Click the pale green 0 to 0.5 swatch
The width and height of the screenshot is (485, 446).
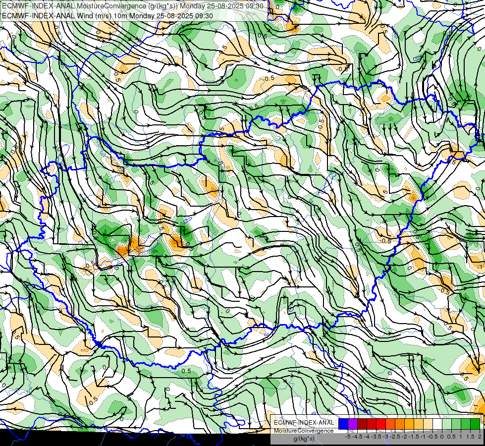coord(447,424)
